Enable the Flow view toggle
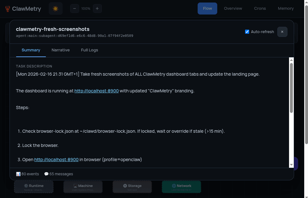The image size is (308, 198). [207, 9]
